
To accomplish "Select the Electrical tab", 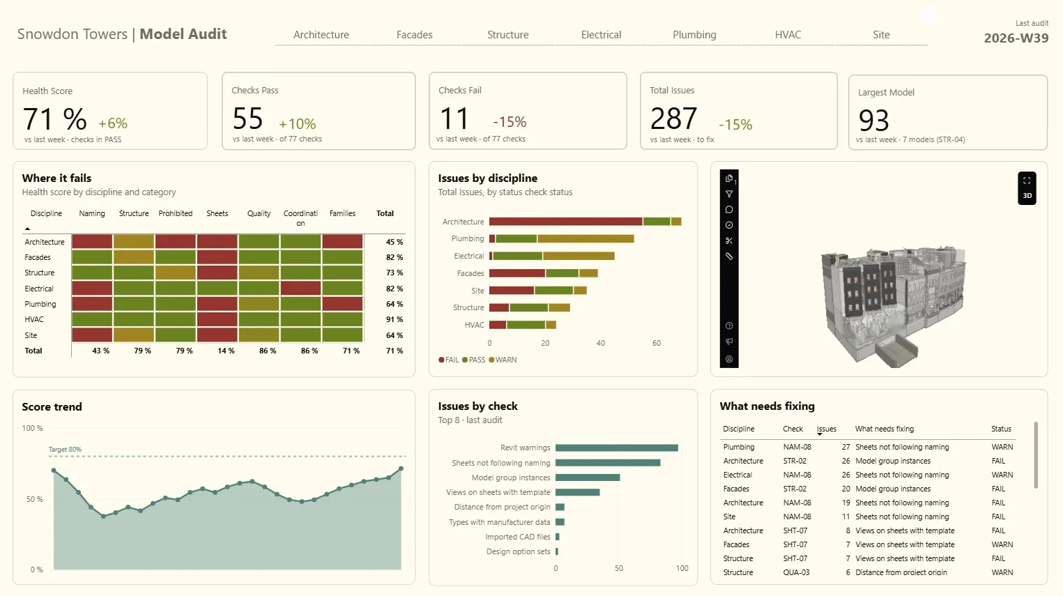I will coord(602,35).
